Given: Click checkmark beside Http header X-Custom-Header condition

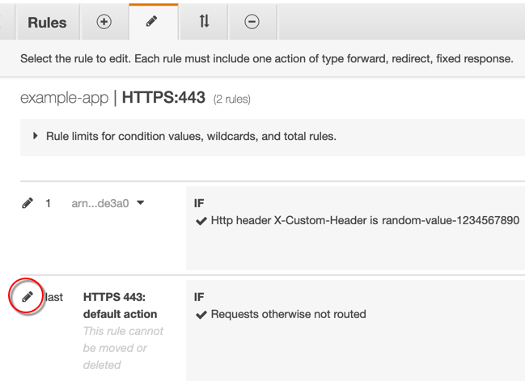Looking at the screenshot, I should click(x=201, y=221).
